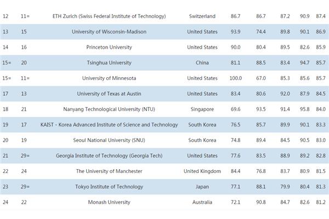
Task: Select Singapore country cell
Action: point(202,109)
